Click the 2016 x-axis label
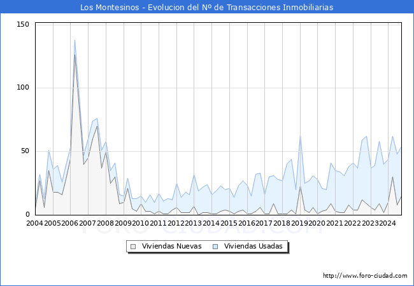 pos(246,223)
